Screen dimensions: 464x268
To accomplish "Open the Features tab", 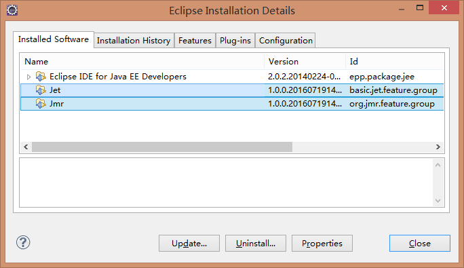I will coord(195,40).
